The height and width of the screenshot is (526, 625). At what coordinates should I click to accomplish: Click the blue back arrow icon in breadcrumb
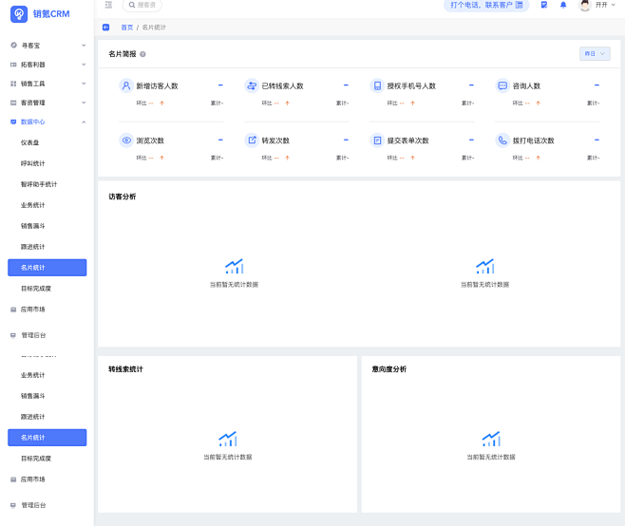coord(105,28)
